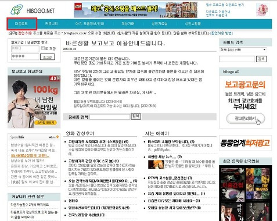Click The Thieves movie poster

(258, 183)
